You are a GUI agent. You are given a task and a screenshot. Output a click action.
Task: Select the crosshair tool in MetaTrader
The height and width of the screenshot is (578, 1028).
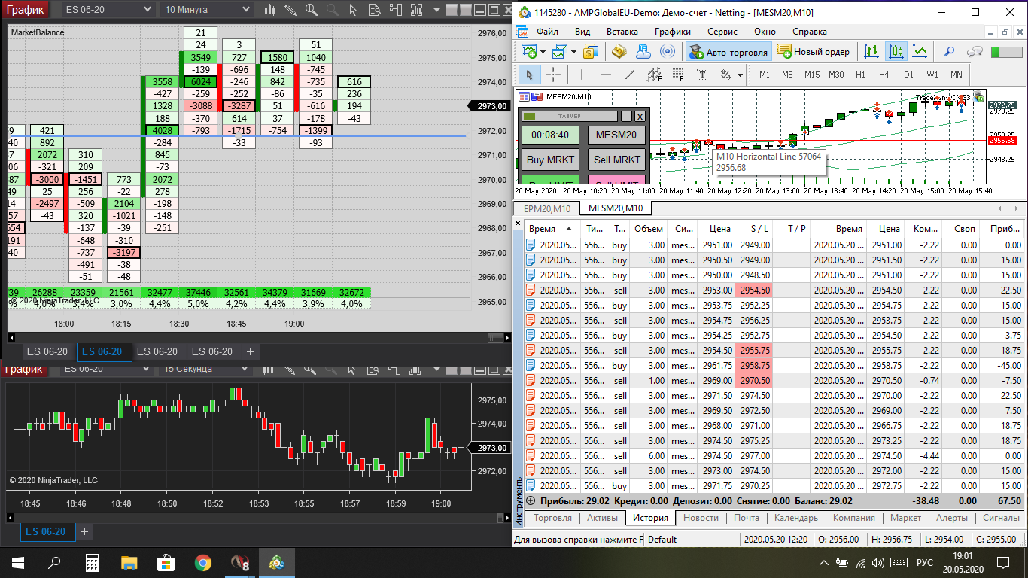point(553,75)
